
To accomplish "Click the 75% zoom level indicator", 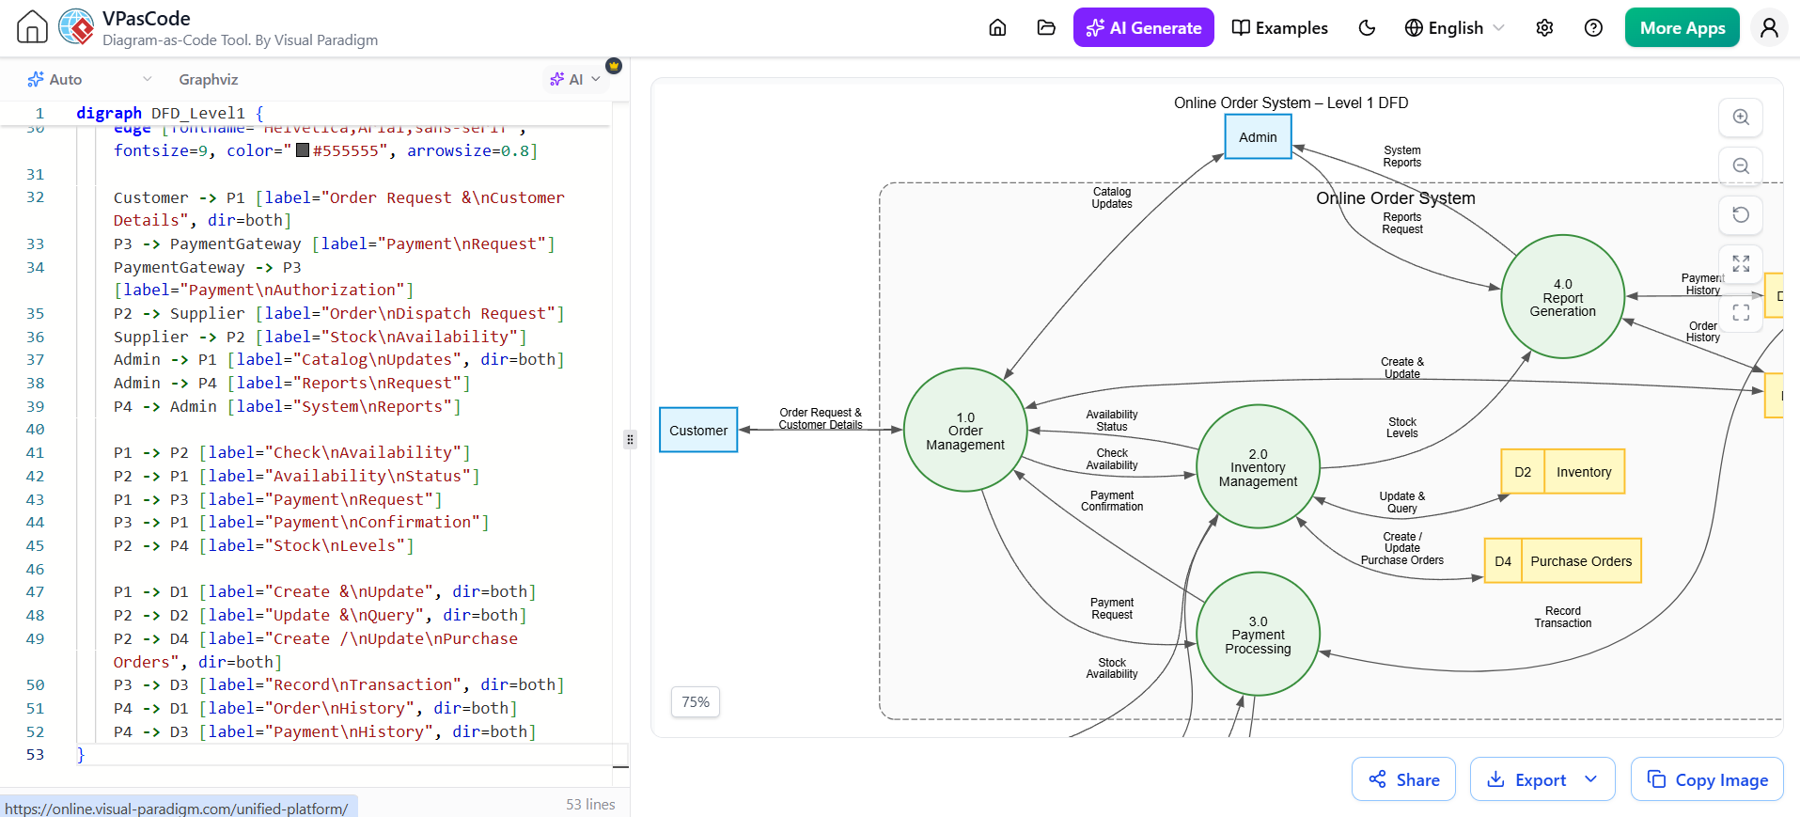I will click(696, 702).
